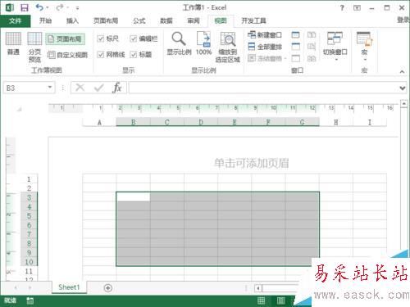Collapse the ribbon with the arrow
The height and width of the screenshot is (307, 410).
[x=402, y=71]
